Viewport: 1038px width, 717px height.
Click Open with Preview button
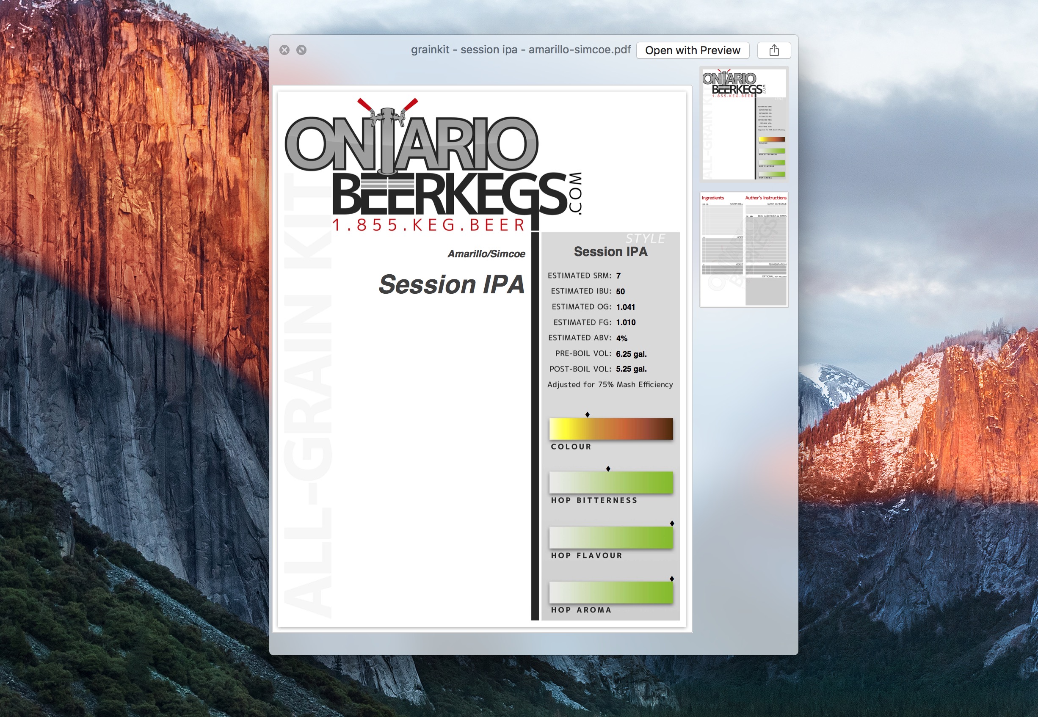pyautogui.click(x=693, y=50)
